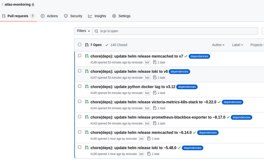Click the status checkmark on loki ~5.48.0 PR
The image size is (264, 162).
click(179, 148)
